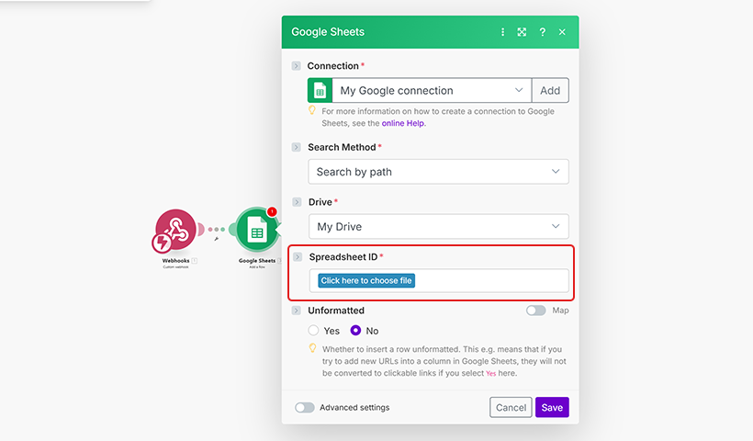This screenshot has width=753, height=441.
Task: Click the wrench icon between the modules
Action: click(x=217, y=239)
